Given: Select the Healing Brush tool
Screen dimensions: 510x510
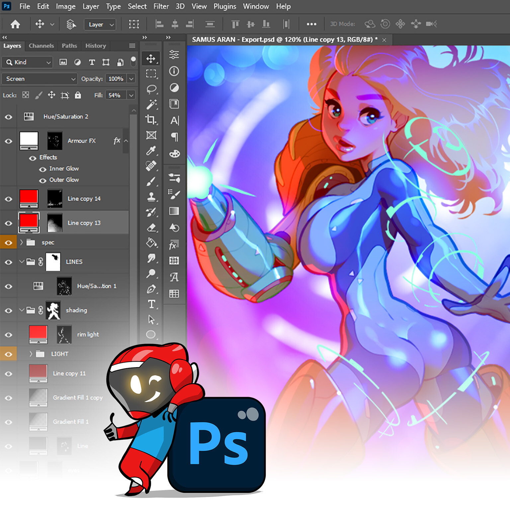Looking at the screenshot, I should (151, 166).
